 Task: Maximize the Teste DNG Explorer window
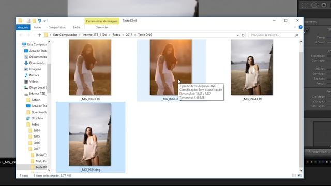point(285,21)
